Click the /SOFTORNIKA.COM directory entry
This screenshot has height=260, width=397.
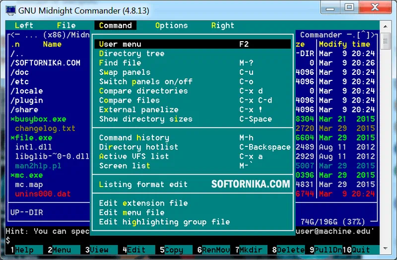(x=45, y=63)
